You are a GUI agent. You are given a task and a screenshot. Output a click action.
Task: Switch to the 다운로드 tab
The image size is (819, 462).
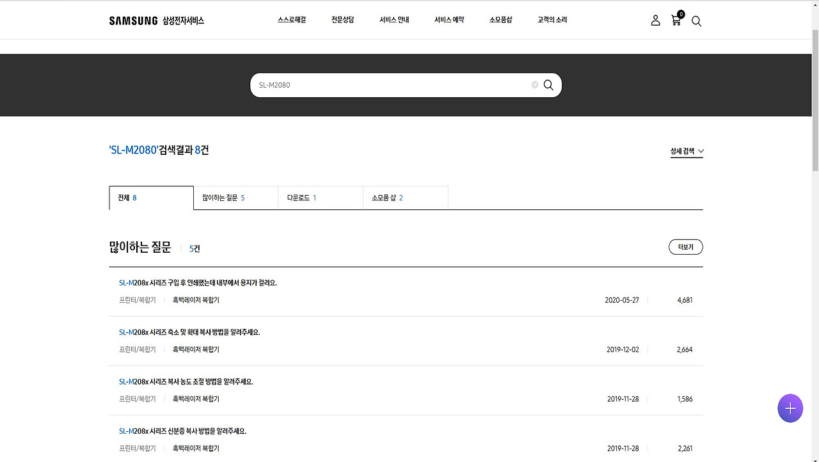click(320, 198)
